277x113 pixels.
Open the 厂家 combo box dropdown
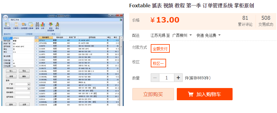29,84
